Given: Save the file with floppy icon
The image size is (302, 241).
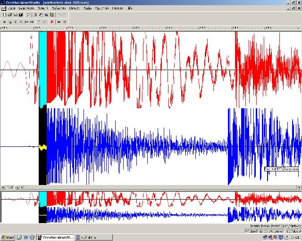Looking at the screenshot, I should [x=16, y=15].
